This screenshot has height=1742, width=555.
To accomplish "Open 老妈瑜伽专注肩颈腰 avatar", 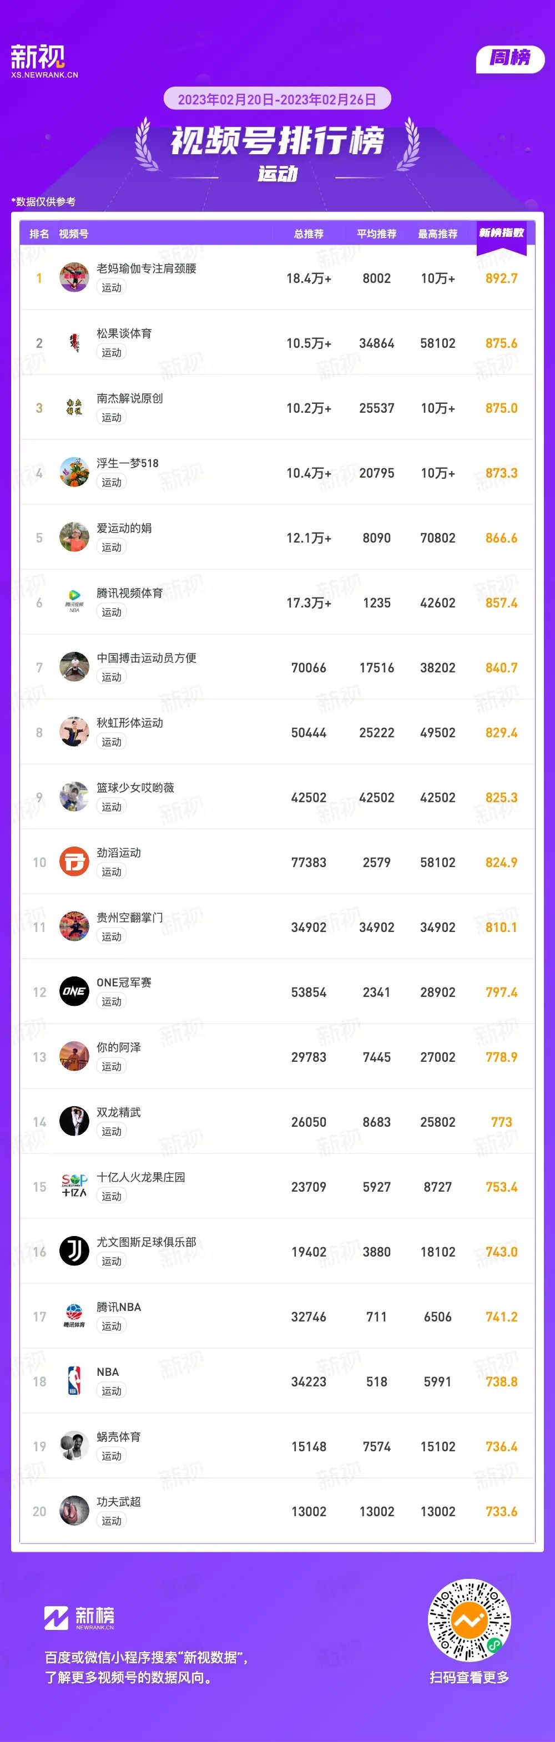I will click(74, 278).
